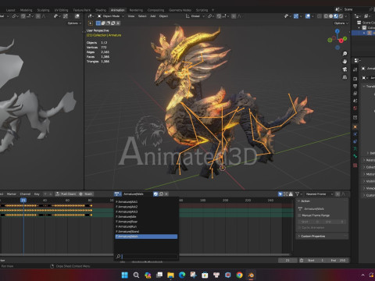The width and height of the screenshot is (375, 281).
Task: Open the Physics properties tab icon
Action: click(x=355, y=134)
